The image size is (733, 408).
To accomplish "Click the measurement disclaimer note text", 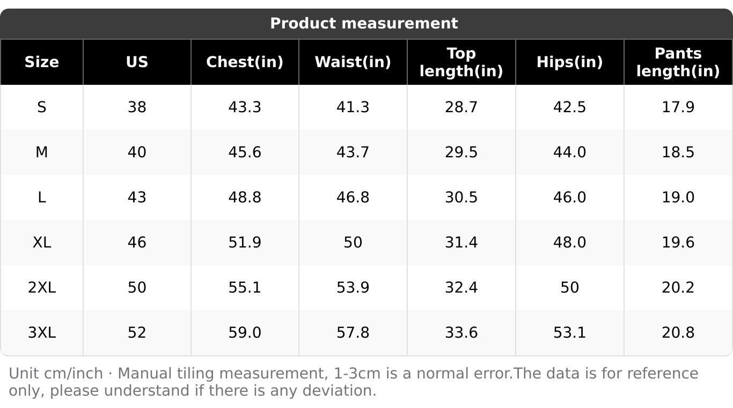I will (x=353, y=382).
